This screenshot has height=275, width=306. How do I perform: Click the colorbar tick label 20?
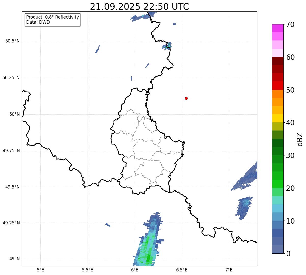pyautogui.click(x=290, y=188)
